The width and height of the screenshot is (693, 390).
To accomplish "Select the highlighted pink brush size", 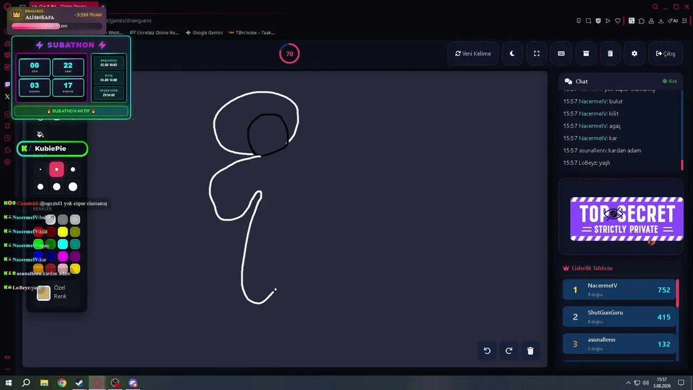I will (56, 170).
